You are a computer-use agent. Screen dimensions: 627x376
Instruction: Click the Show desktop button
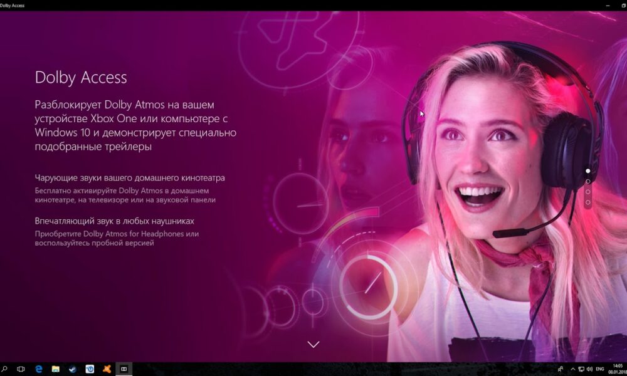coord(626,369)
